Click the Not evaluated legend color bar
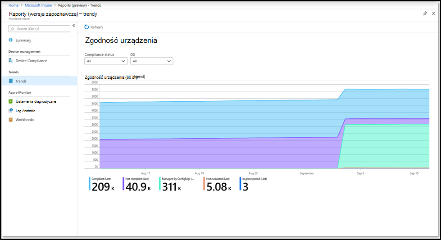Viewport: 442px width, 240px height. coord(204,184)
